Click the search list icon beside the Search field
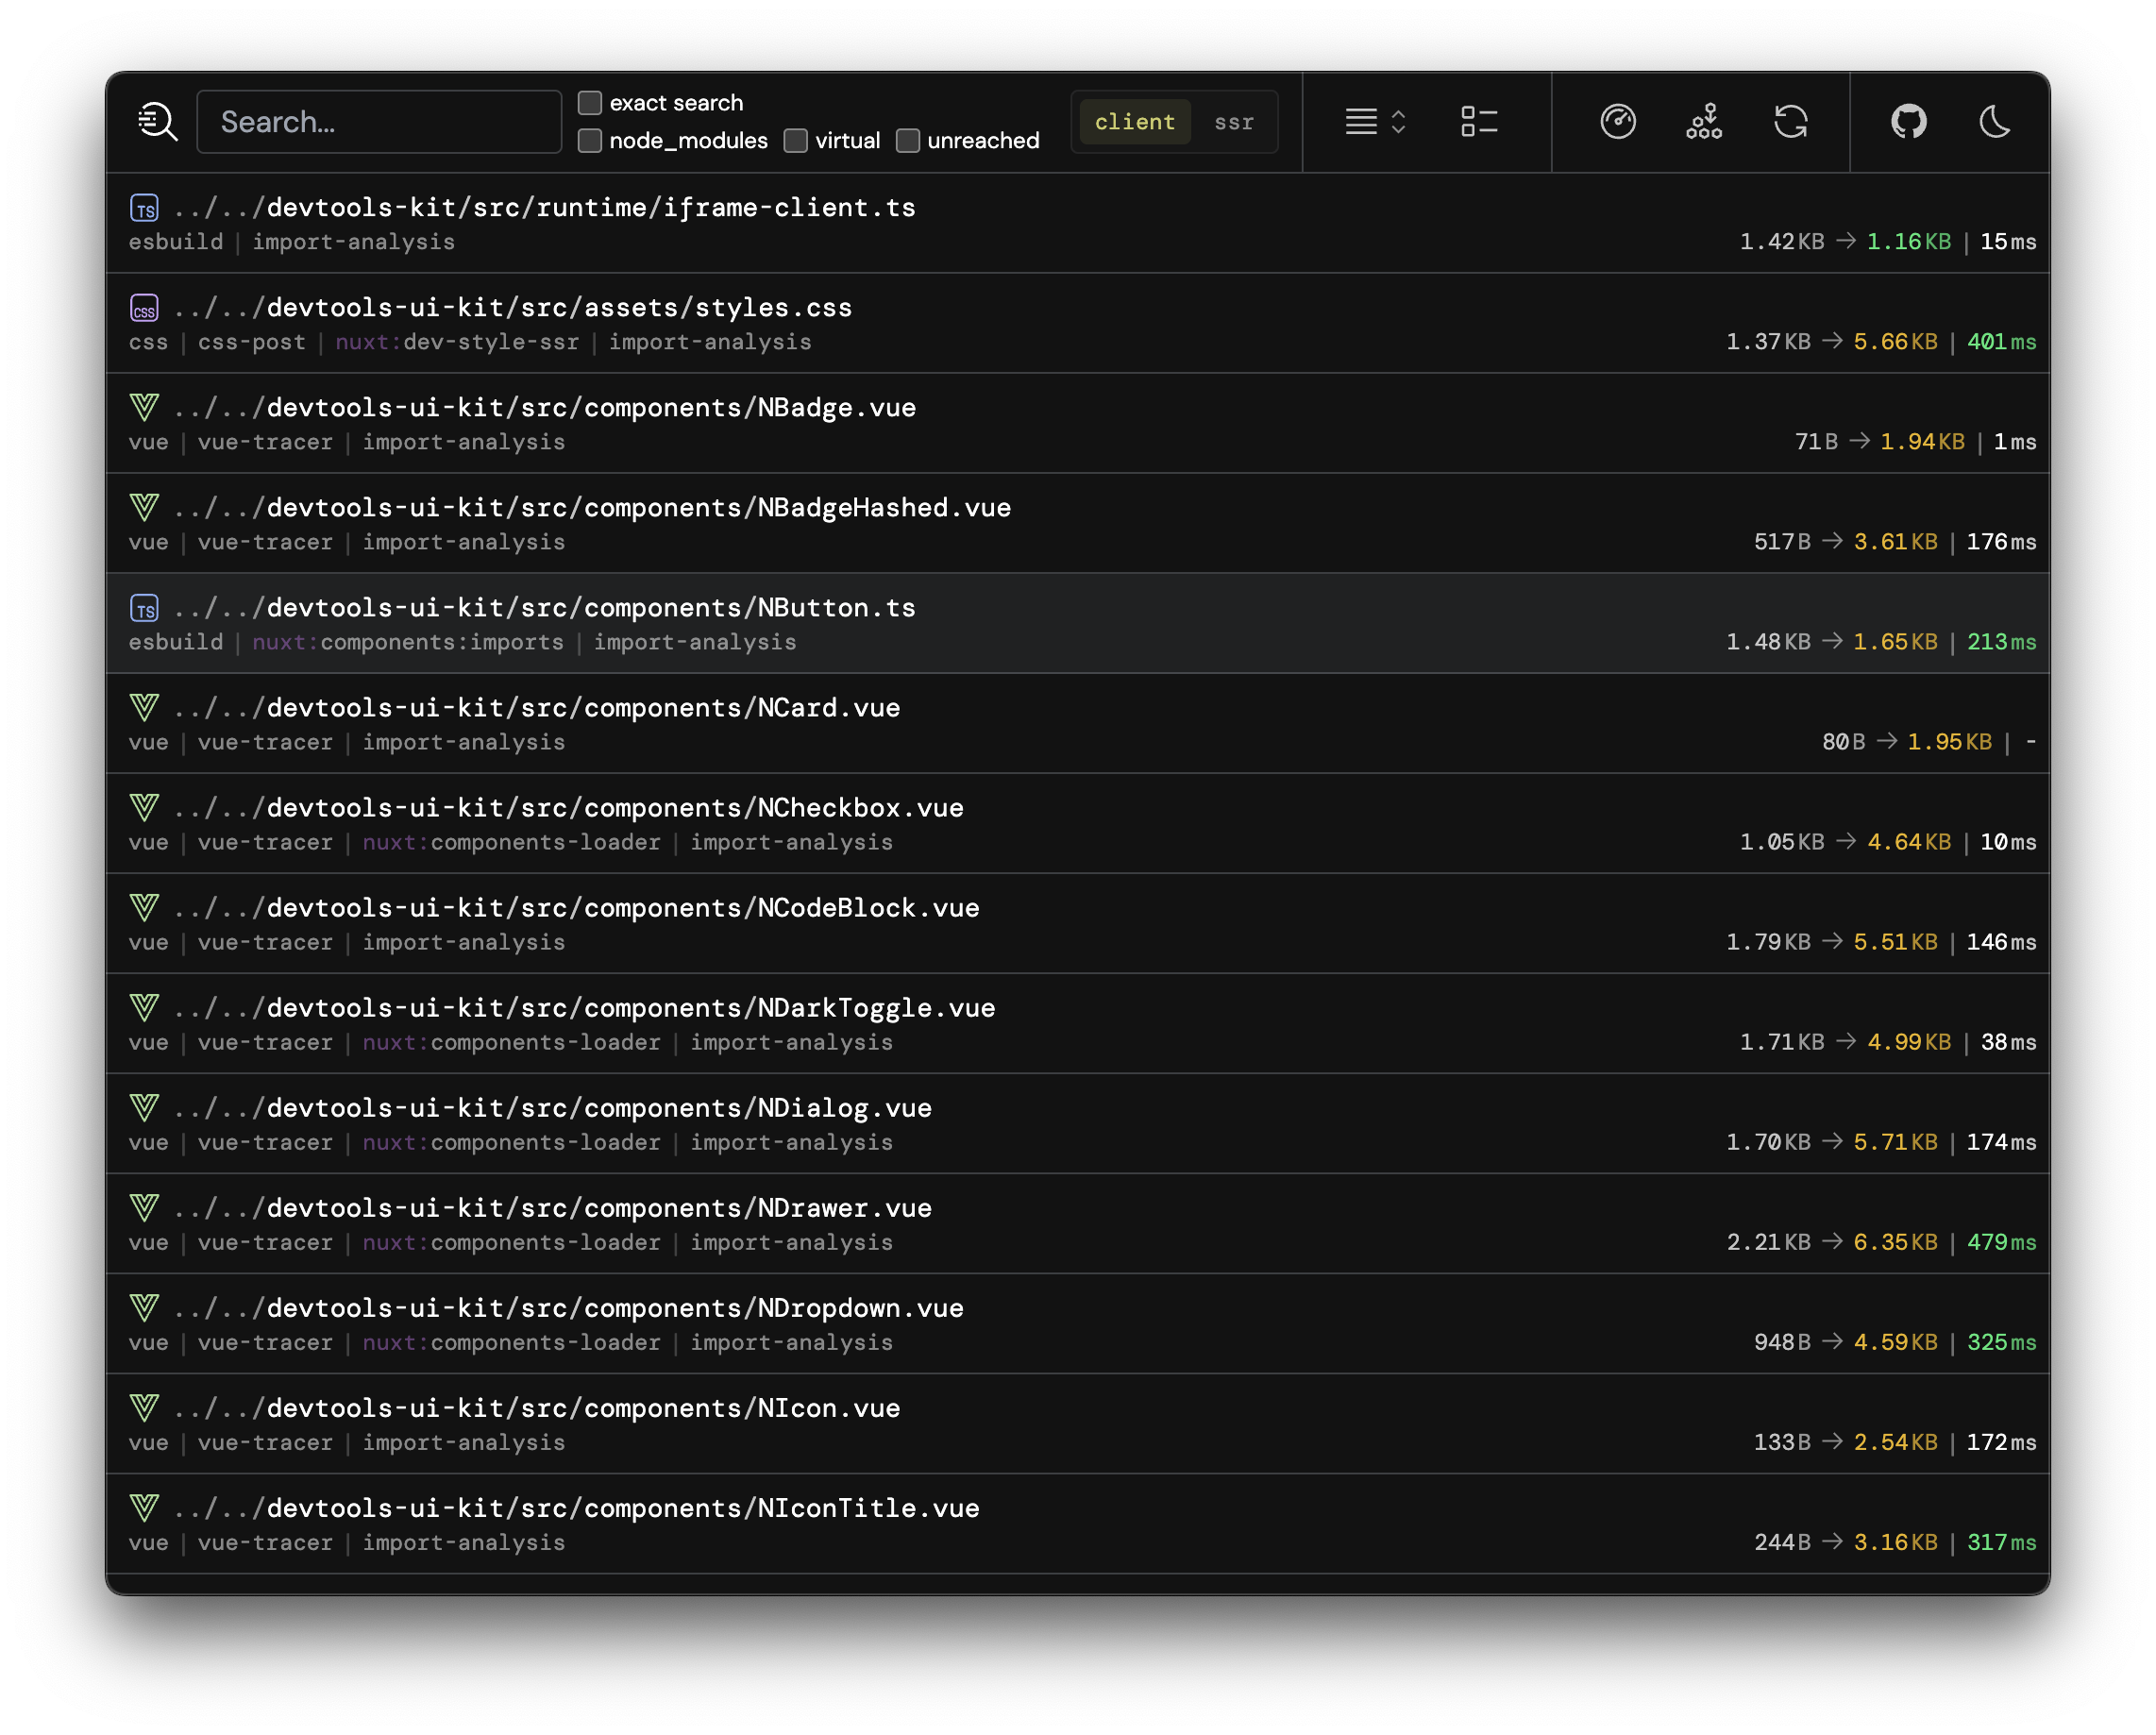 pos(157,122)
